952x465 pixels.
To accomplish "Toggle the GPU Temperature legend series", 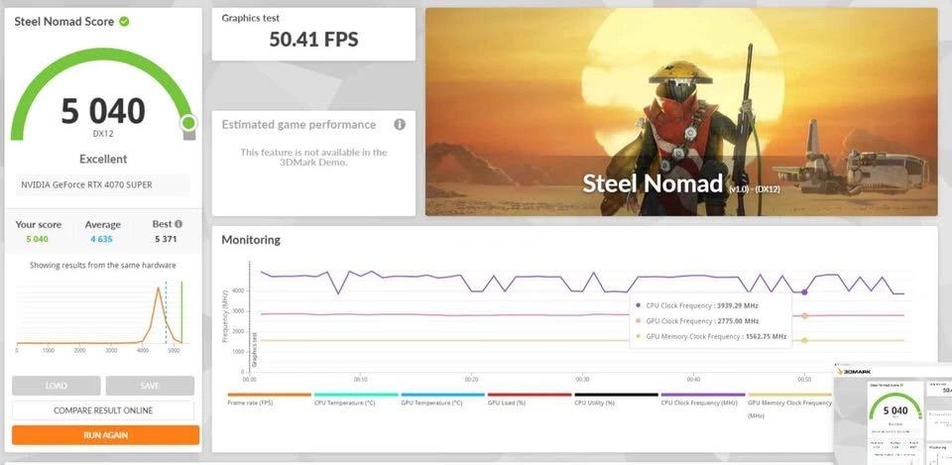I will [442, 399].
